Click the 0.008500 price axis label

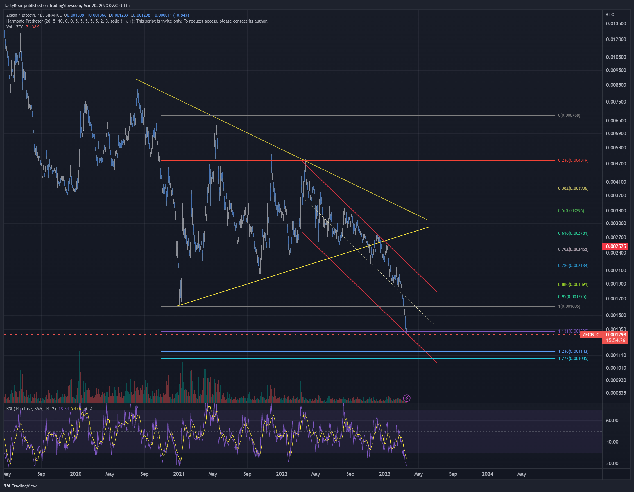tap(616, 85)
